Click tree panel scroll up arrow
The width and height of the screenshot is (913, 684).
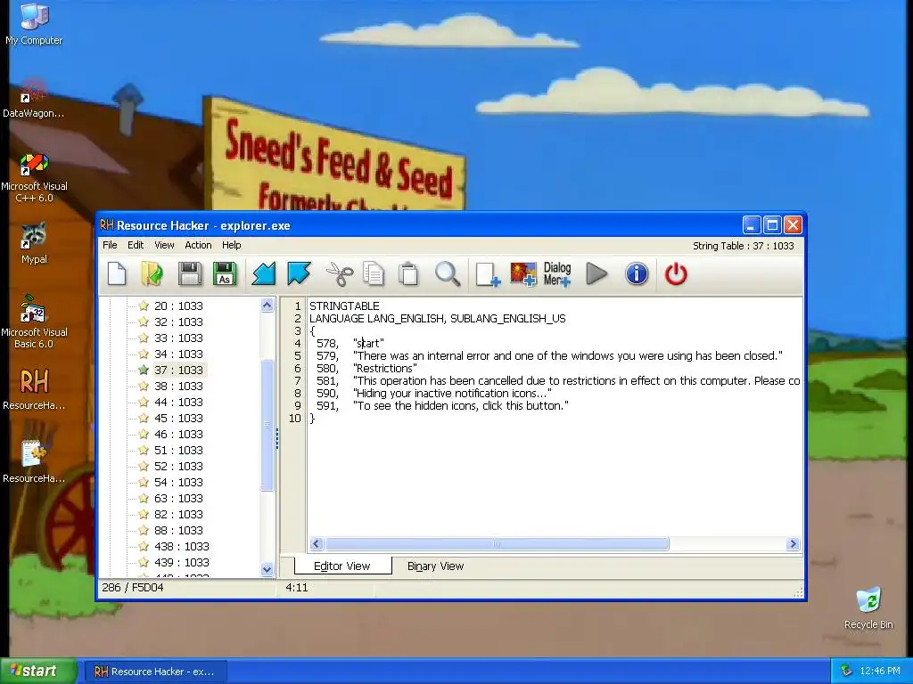click(267, 305)
